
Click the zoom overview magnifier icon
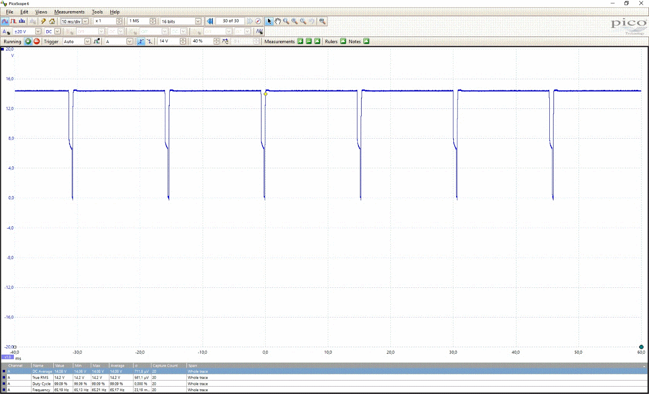[x=322, y=21]
